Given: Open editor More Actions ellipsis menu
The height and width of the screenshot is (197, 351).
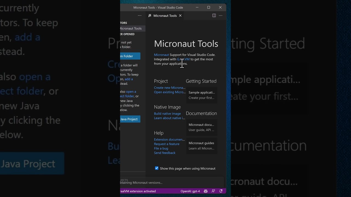Looking at the screenshot, I should (x=220, y=16).
